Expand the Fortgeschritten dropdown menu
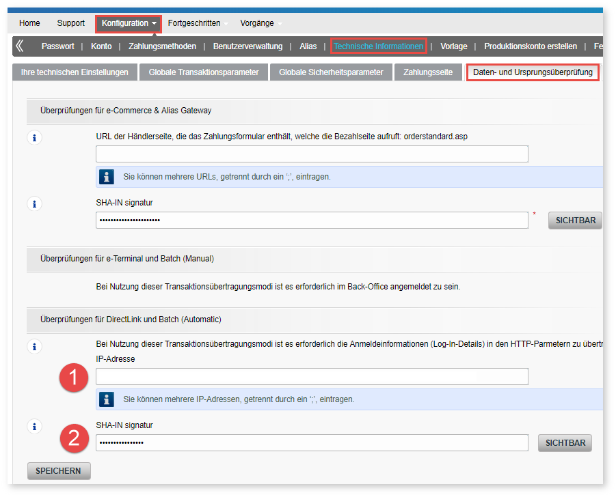 [198, 23]
